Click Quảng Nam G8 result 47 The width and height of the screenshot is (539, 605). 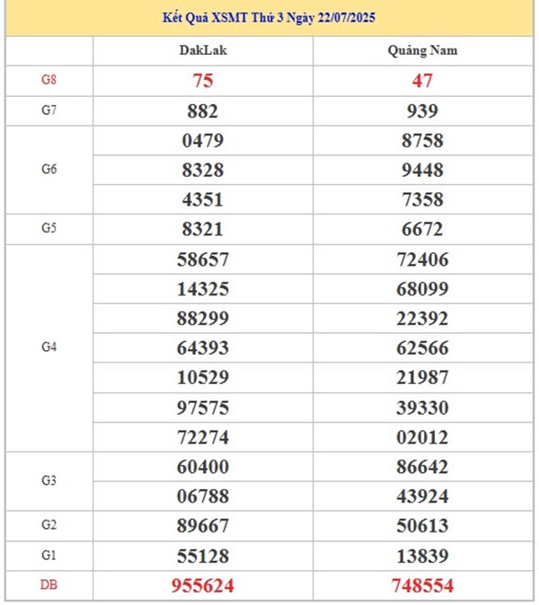423,80
